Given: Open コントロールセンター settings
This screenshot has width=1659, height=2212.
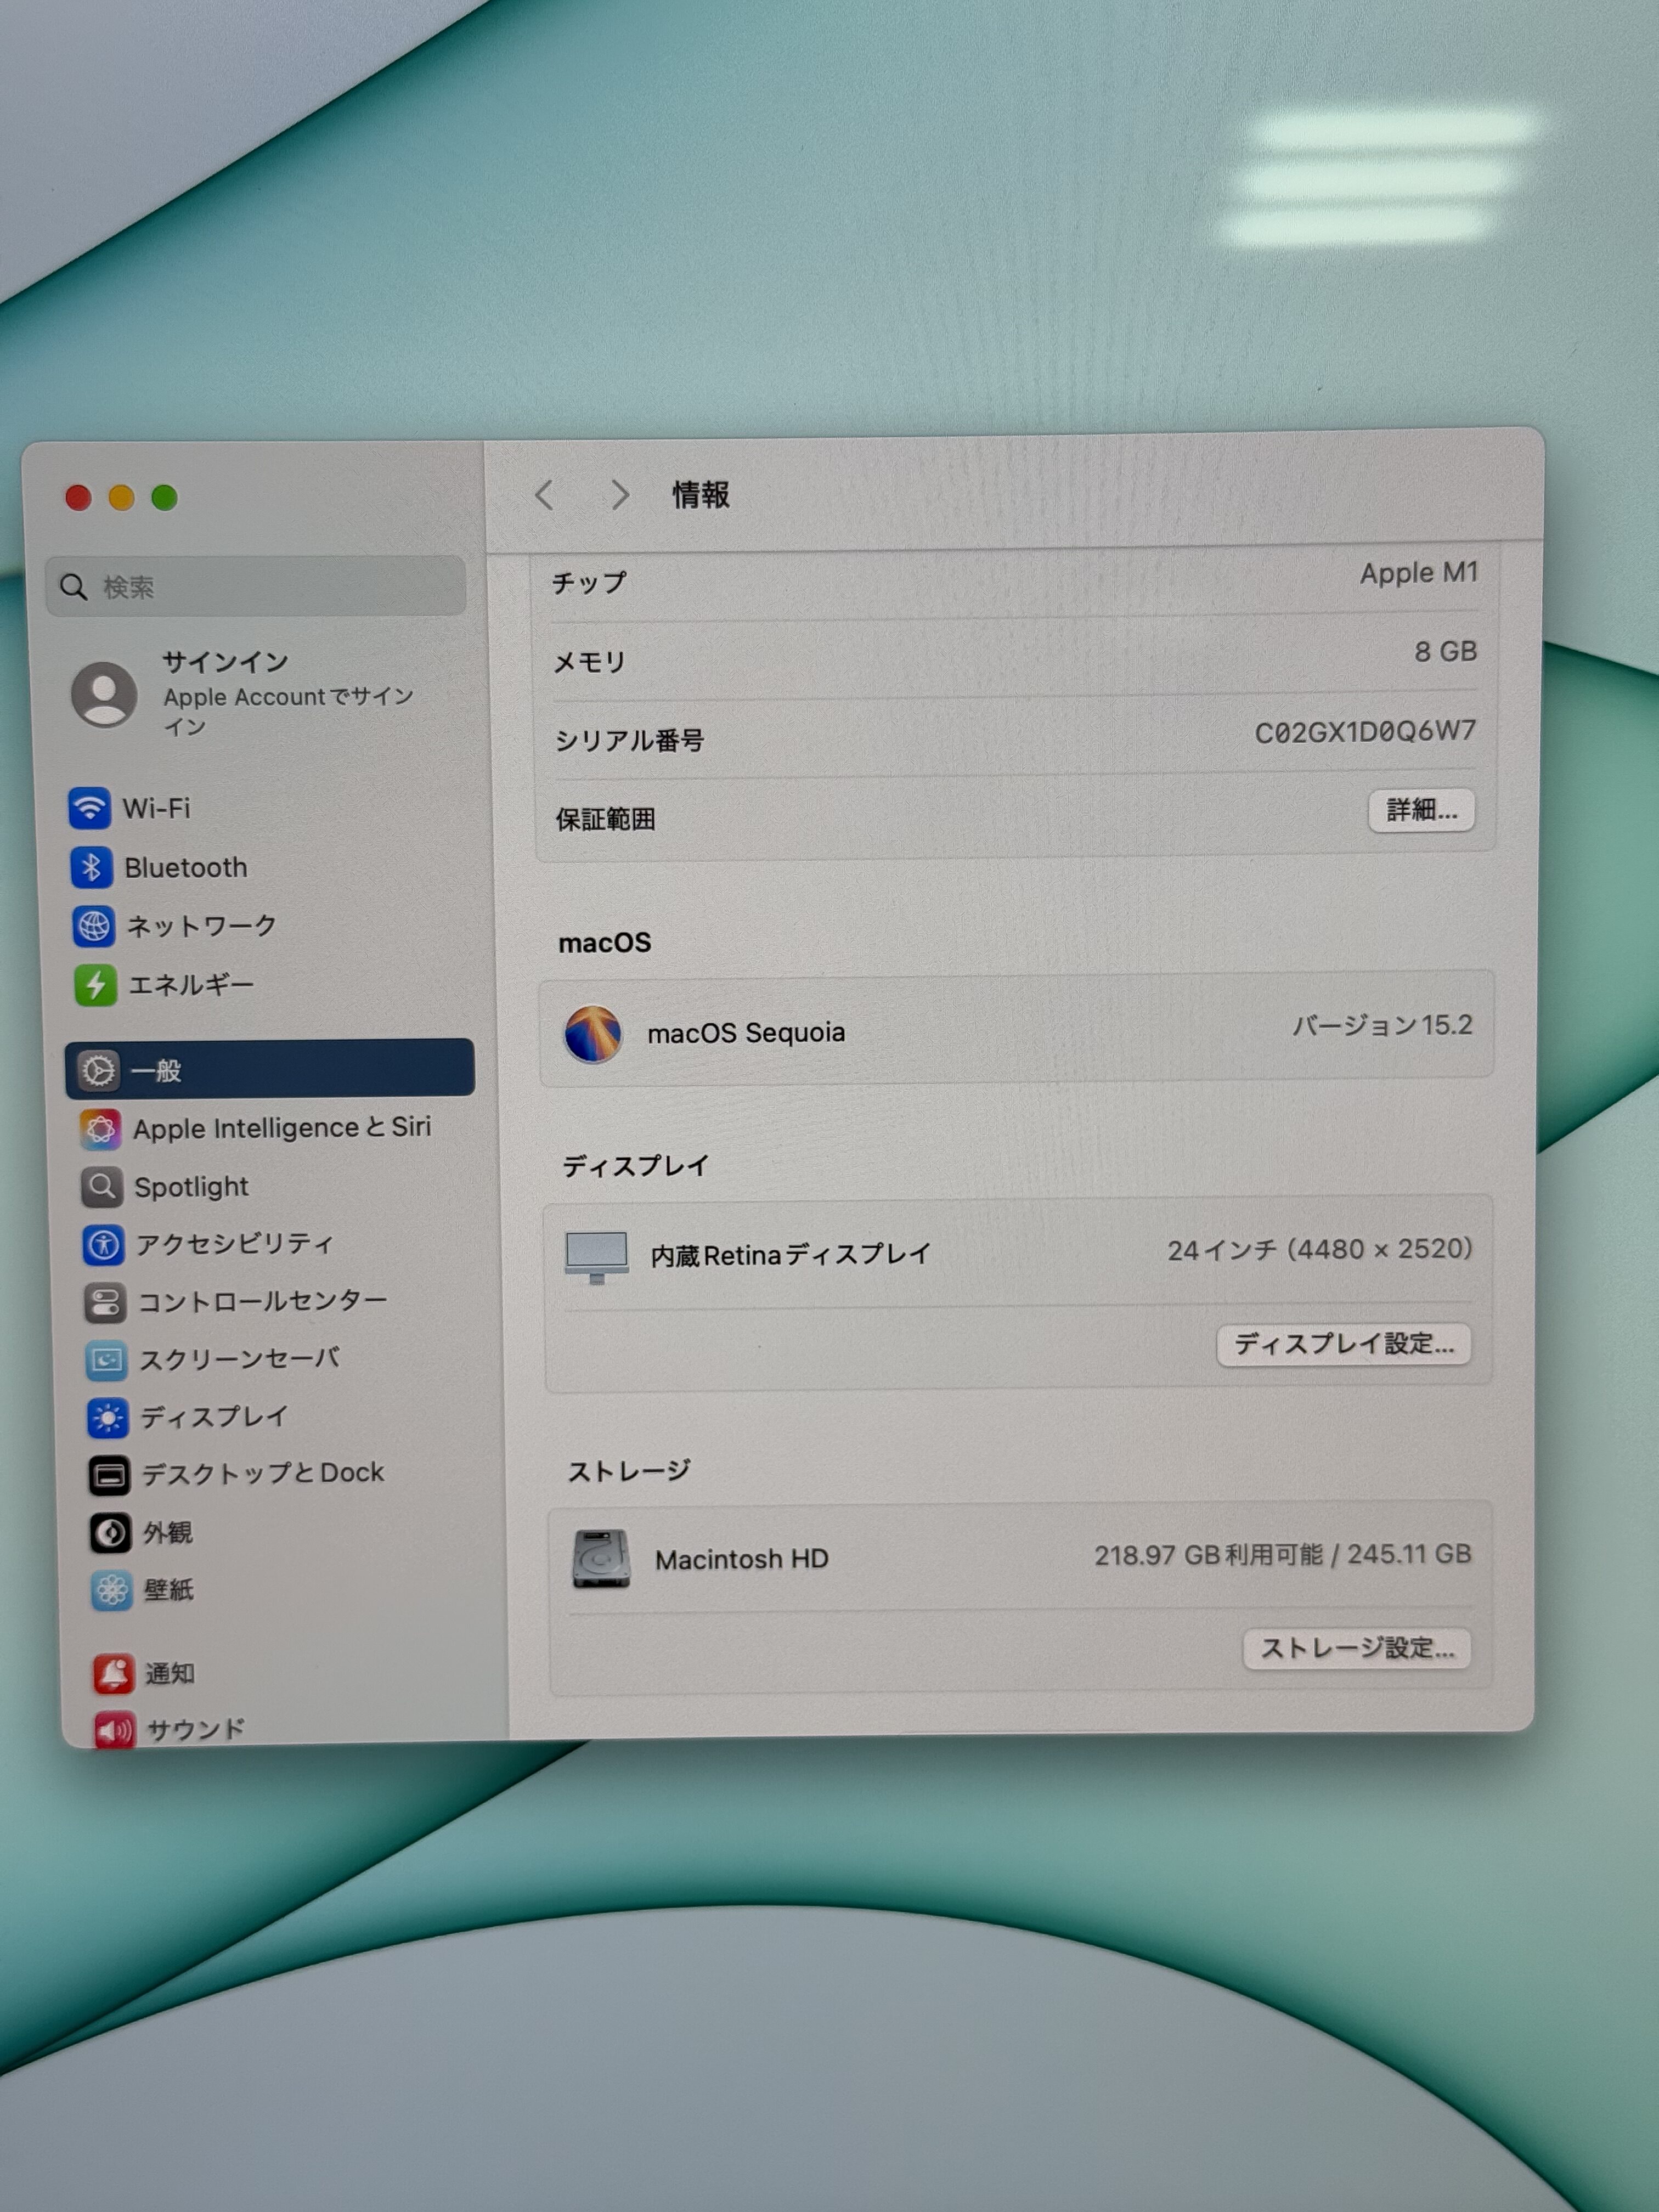Looking at the screenshot, I should click(x=262, y=1301).
